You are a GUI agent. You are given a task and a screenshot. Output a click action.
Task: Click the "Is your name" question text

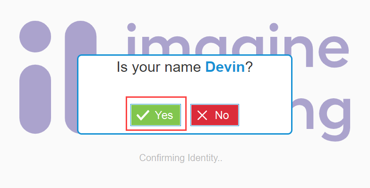(159, 68)
